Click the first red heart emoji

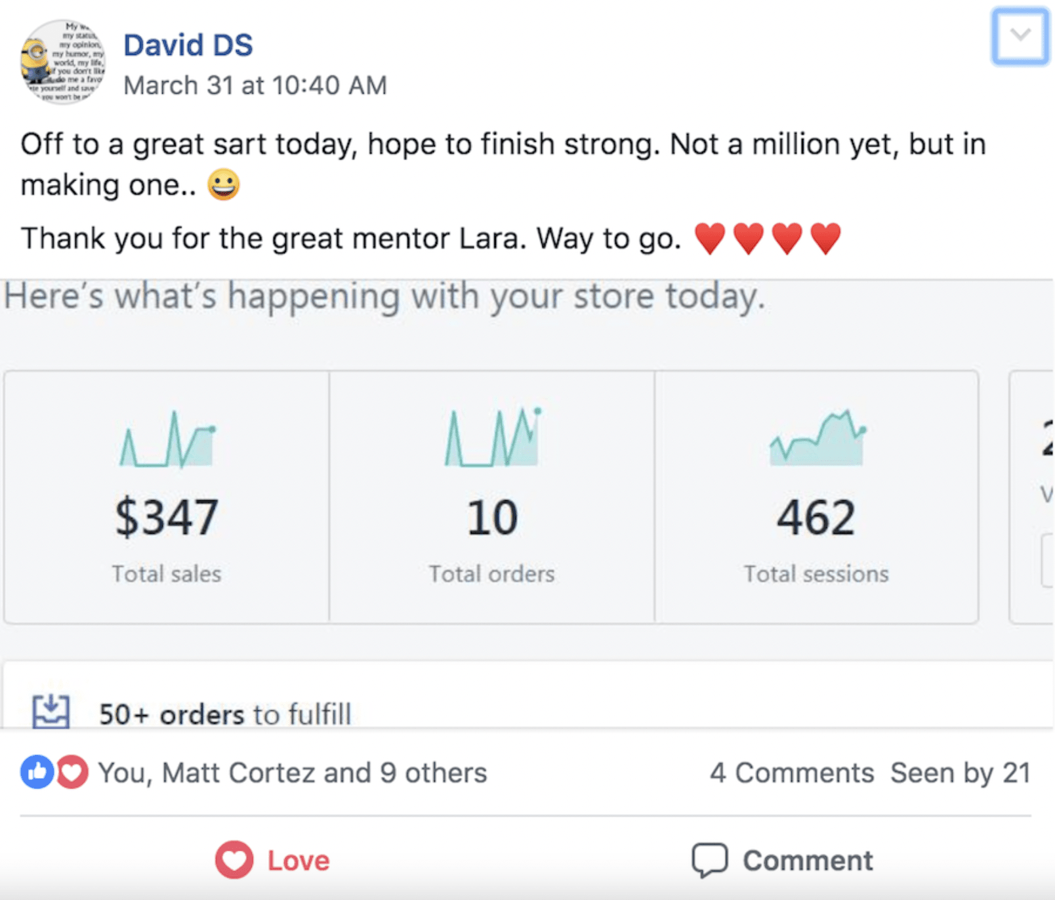tap(710, 238)
